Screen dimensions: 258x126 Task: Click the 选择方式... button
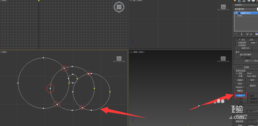[246, 48]
